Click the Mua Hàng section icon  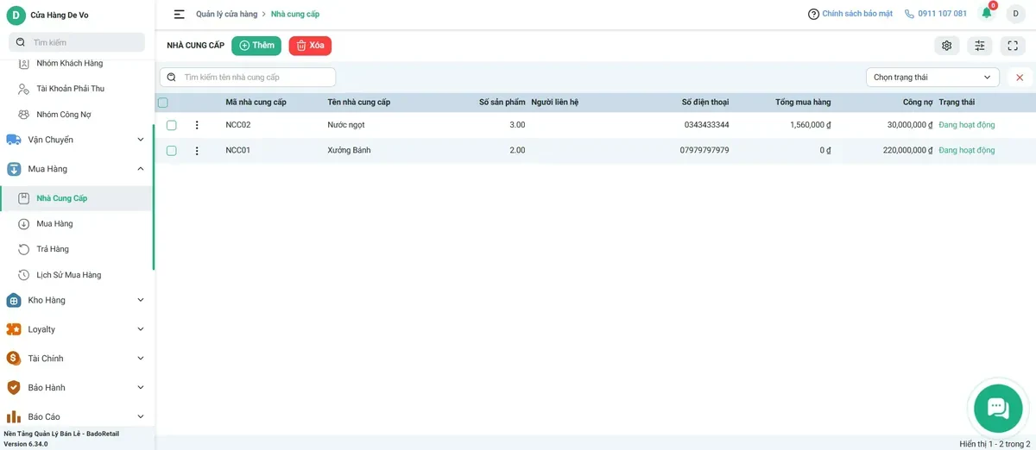click(x=14, y=169)
